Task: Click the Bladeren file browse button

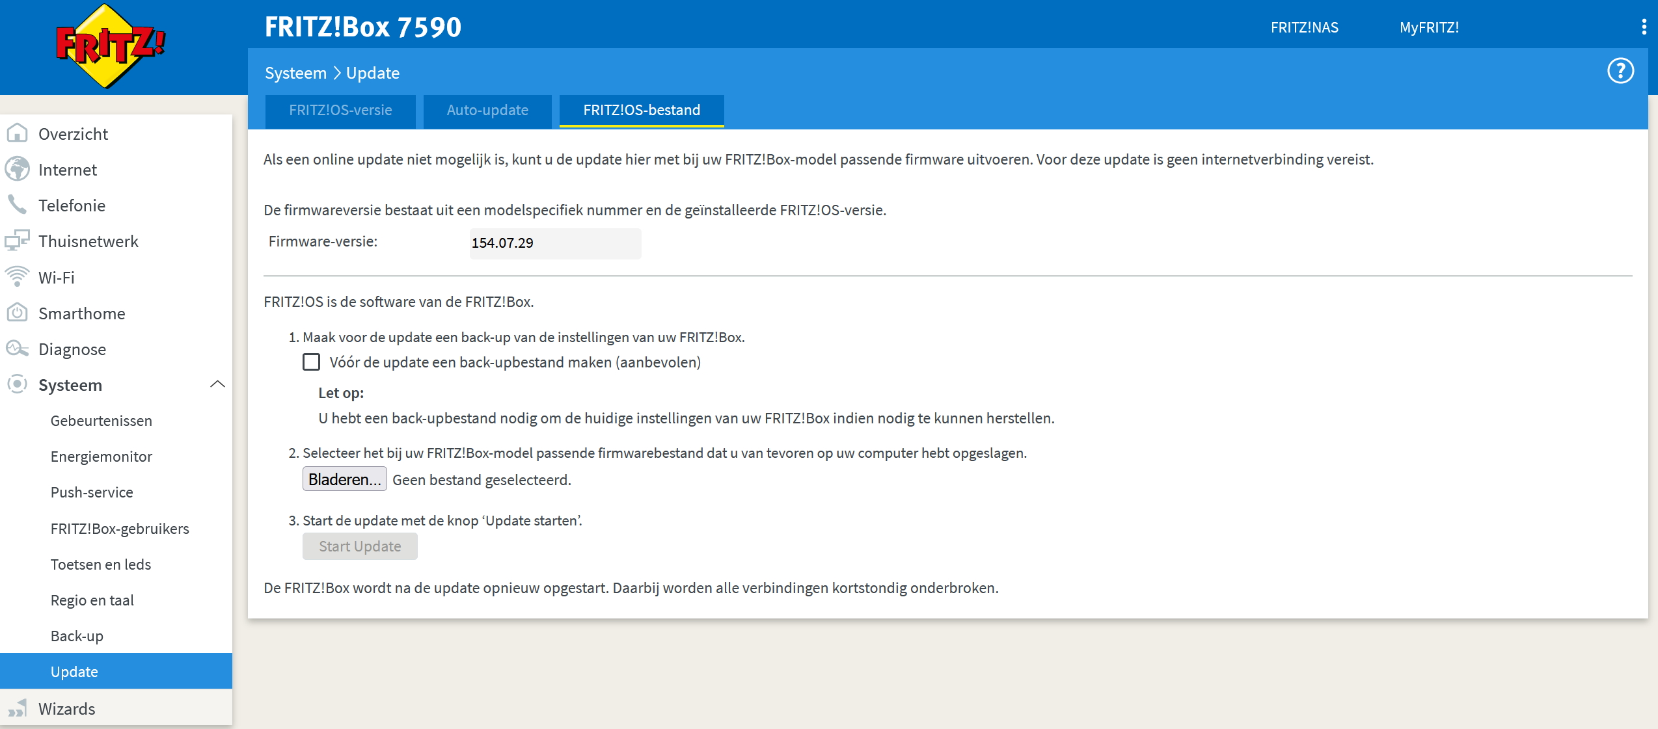Action: (x=344, y=479)
